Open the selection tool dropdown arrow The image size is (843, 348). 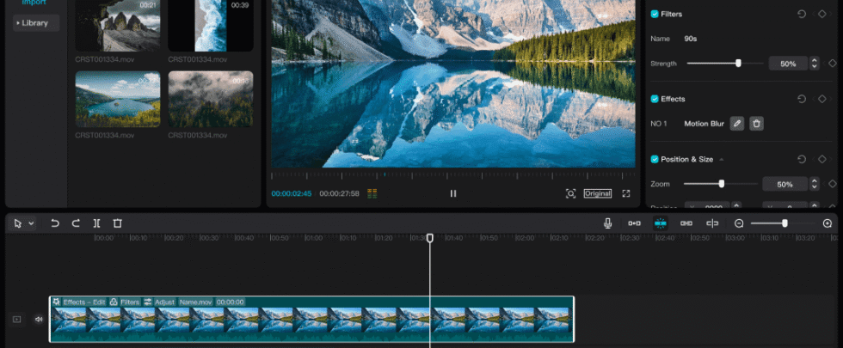point(32,223)
